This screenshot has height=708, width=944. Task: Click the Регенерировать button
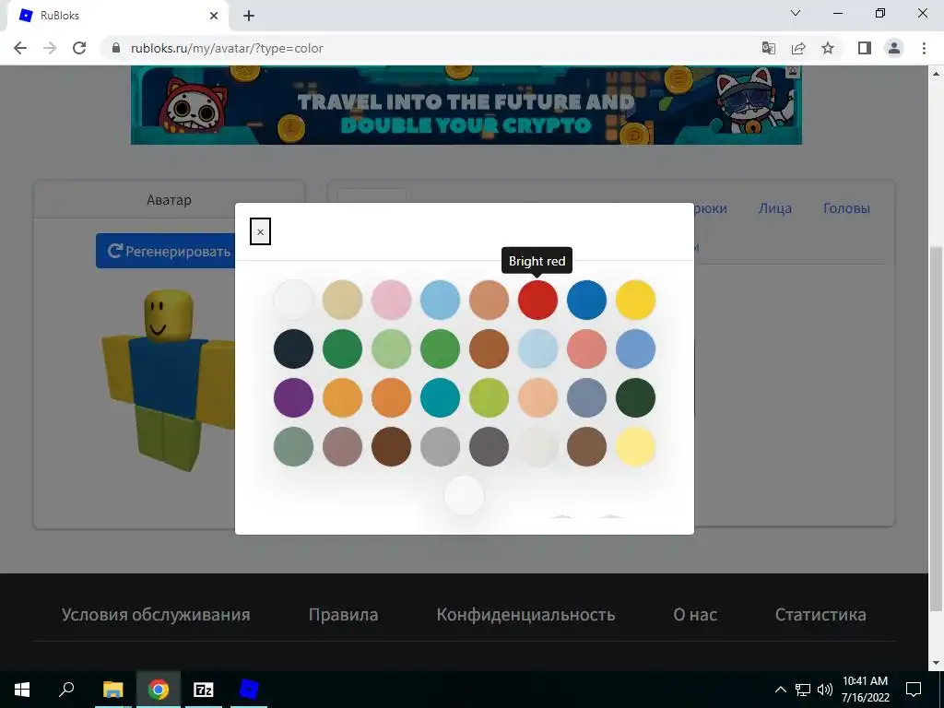click(x=166, y=251)
